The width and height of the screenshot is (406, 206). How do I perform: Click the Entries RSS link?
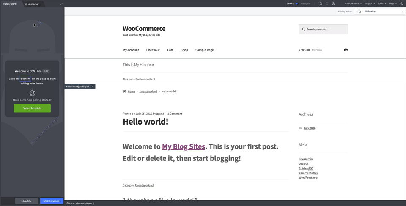pos(306,168)
